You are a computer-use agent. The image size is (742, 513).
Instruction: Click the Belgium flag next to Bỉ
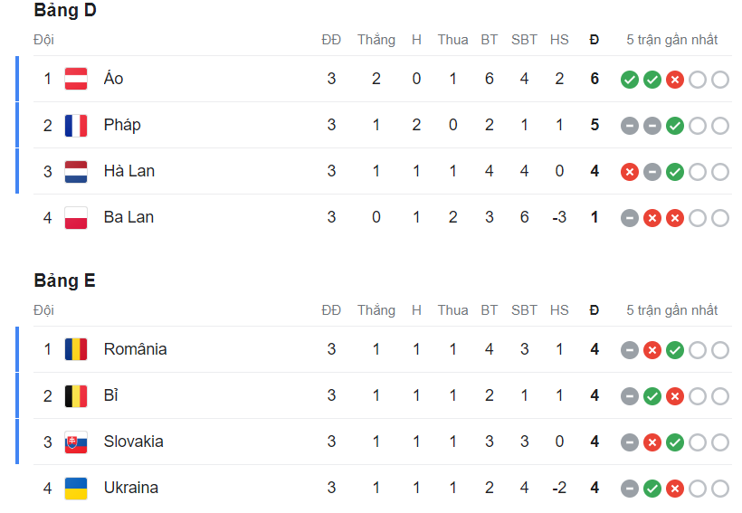click(x=76, y=395)
